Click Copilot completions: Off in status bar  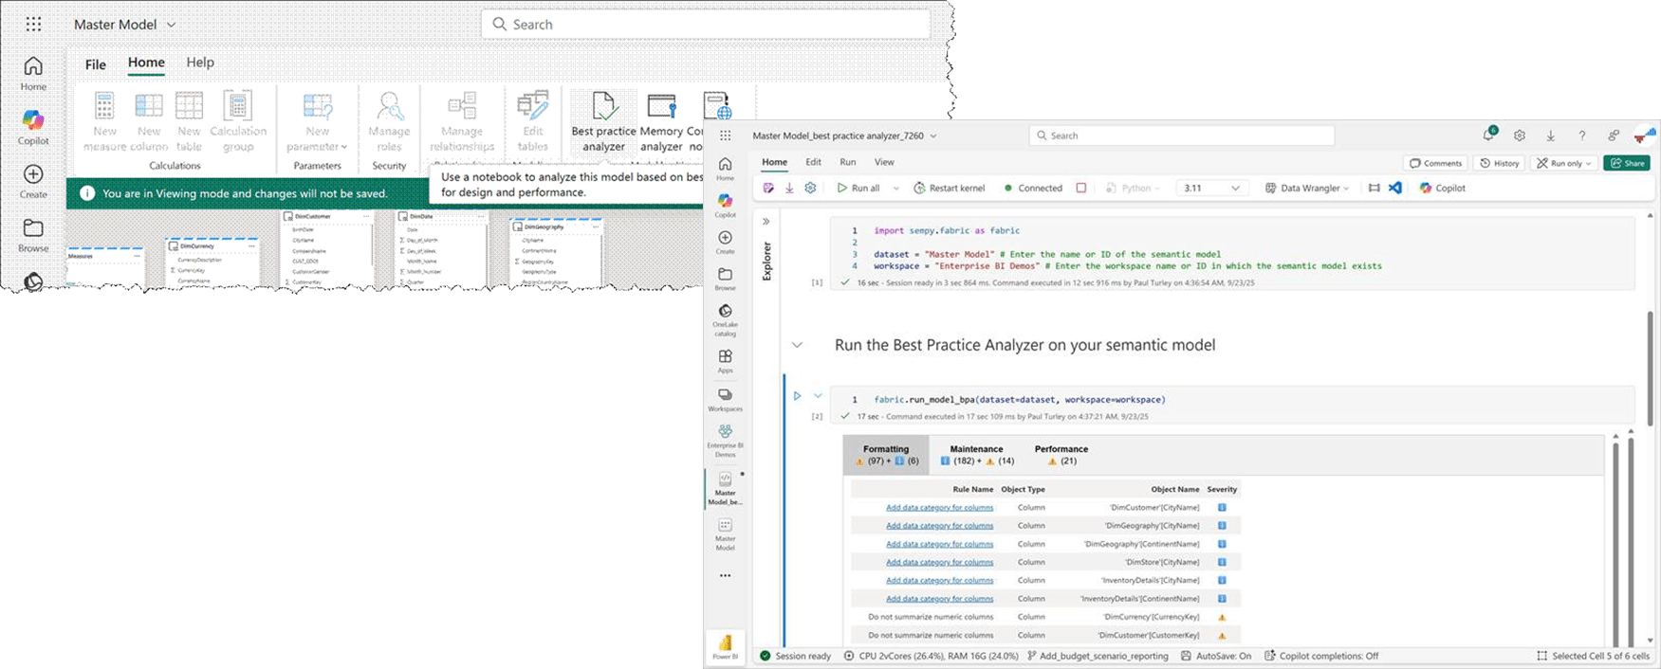click(x=1321, y=656)
